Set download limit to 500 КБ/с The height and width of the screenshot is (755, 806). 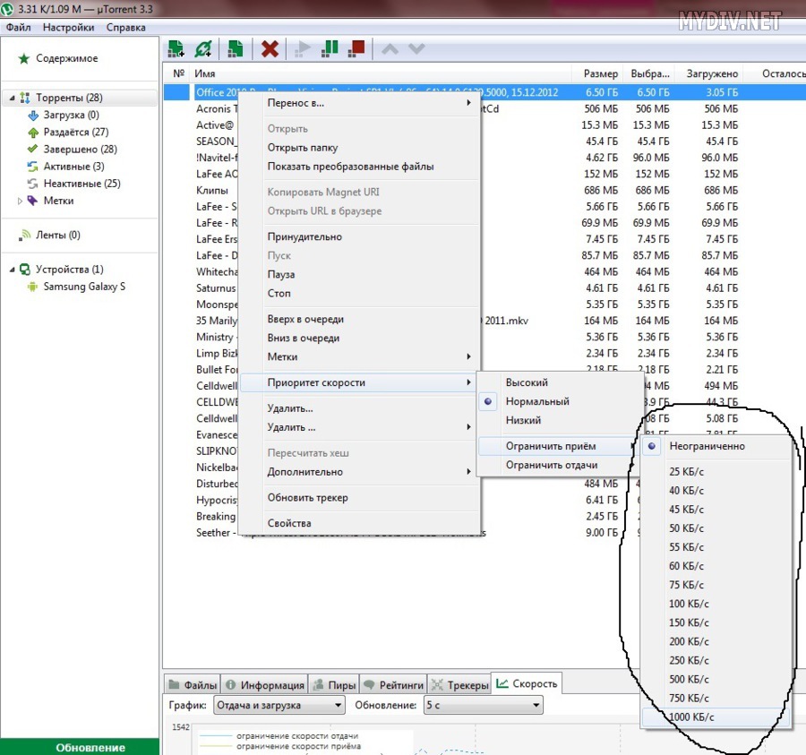click(716, 680)
